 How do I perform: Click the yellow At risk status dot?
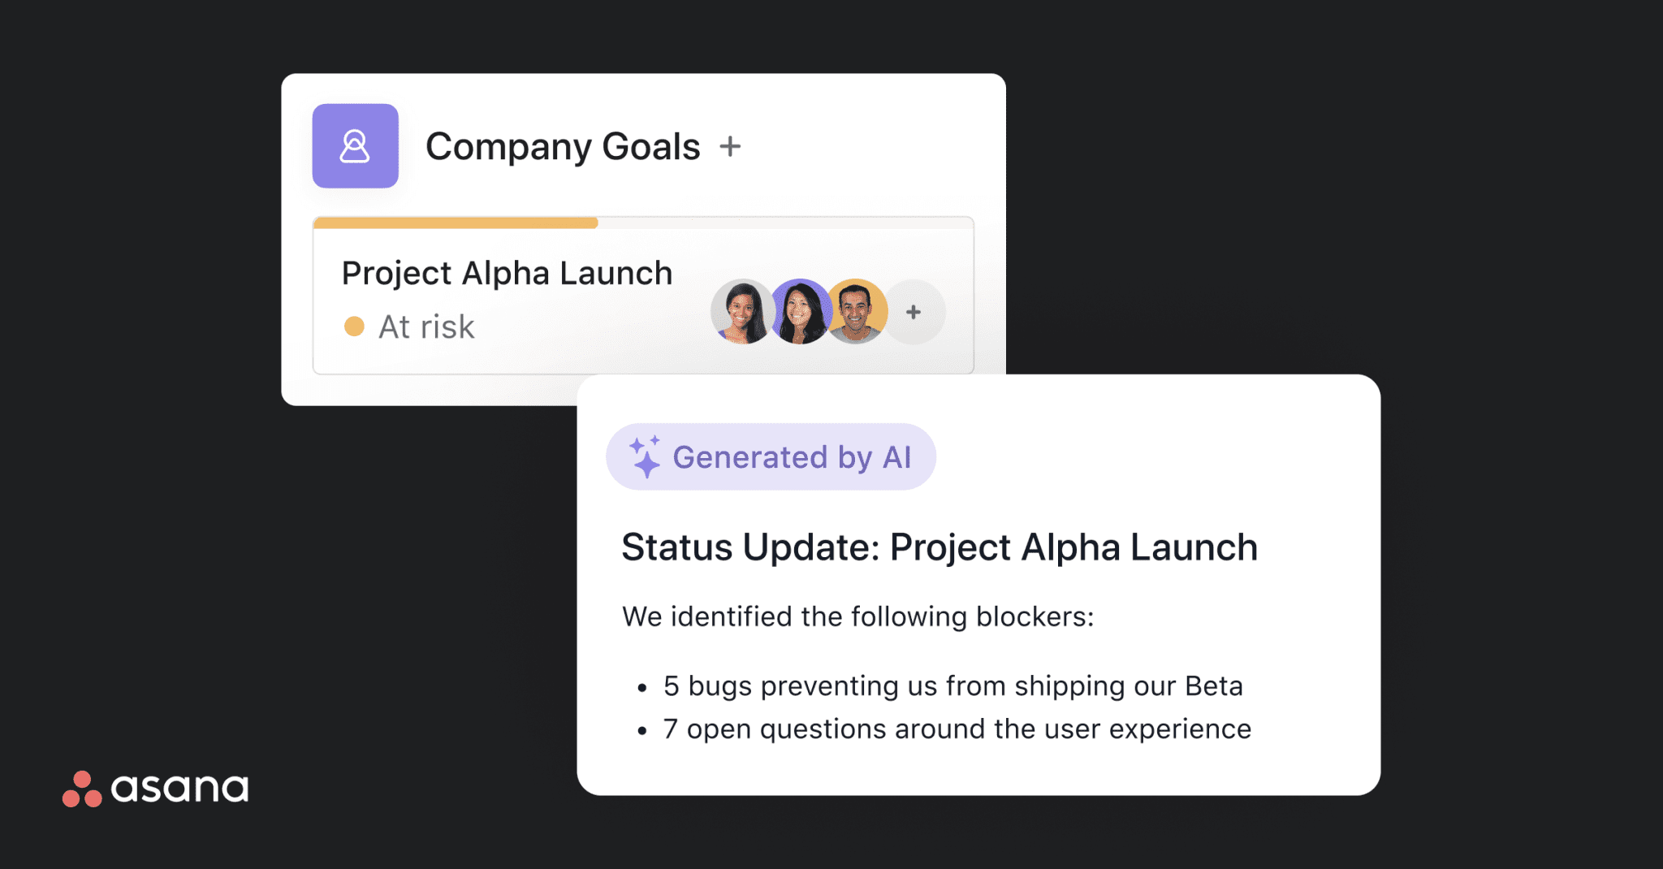pos(355,326)
